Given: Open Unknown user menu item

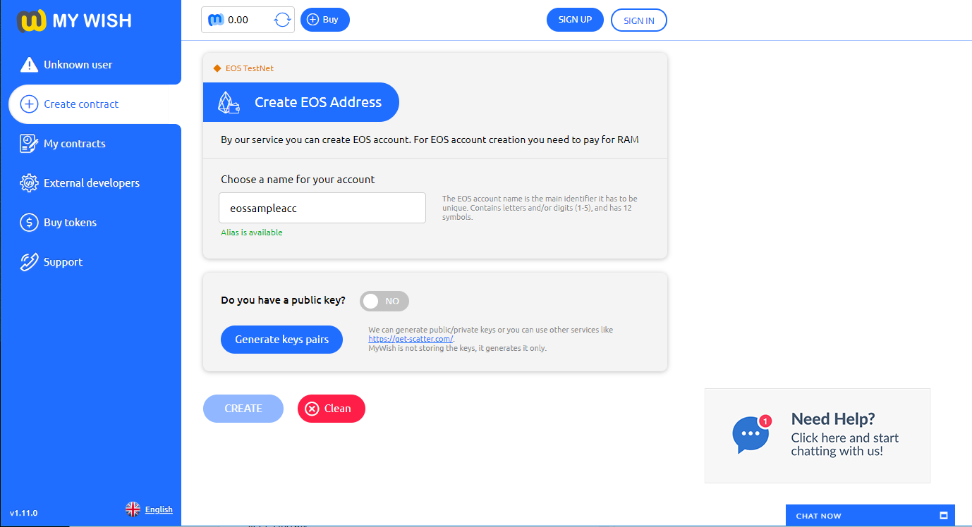Looking at the screenshot, I should tap(90, 65).
